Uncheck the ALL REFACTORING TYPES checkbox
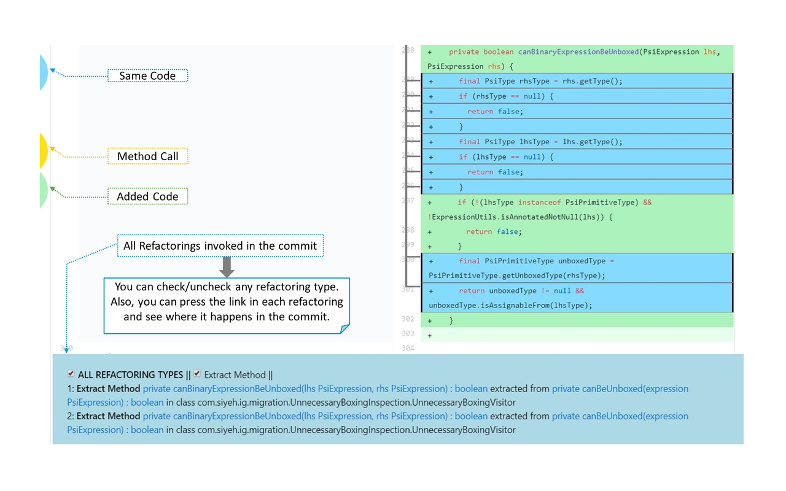Viewport: 786px width, 491px height. (x=71, y=373)
